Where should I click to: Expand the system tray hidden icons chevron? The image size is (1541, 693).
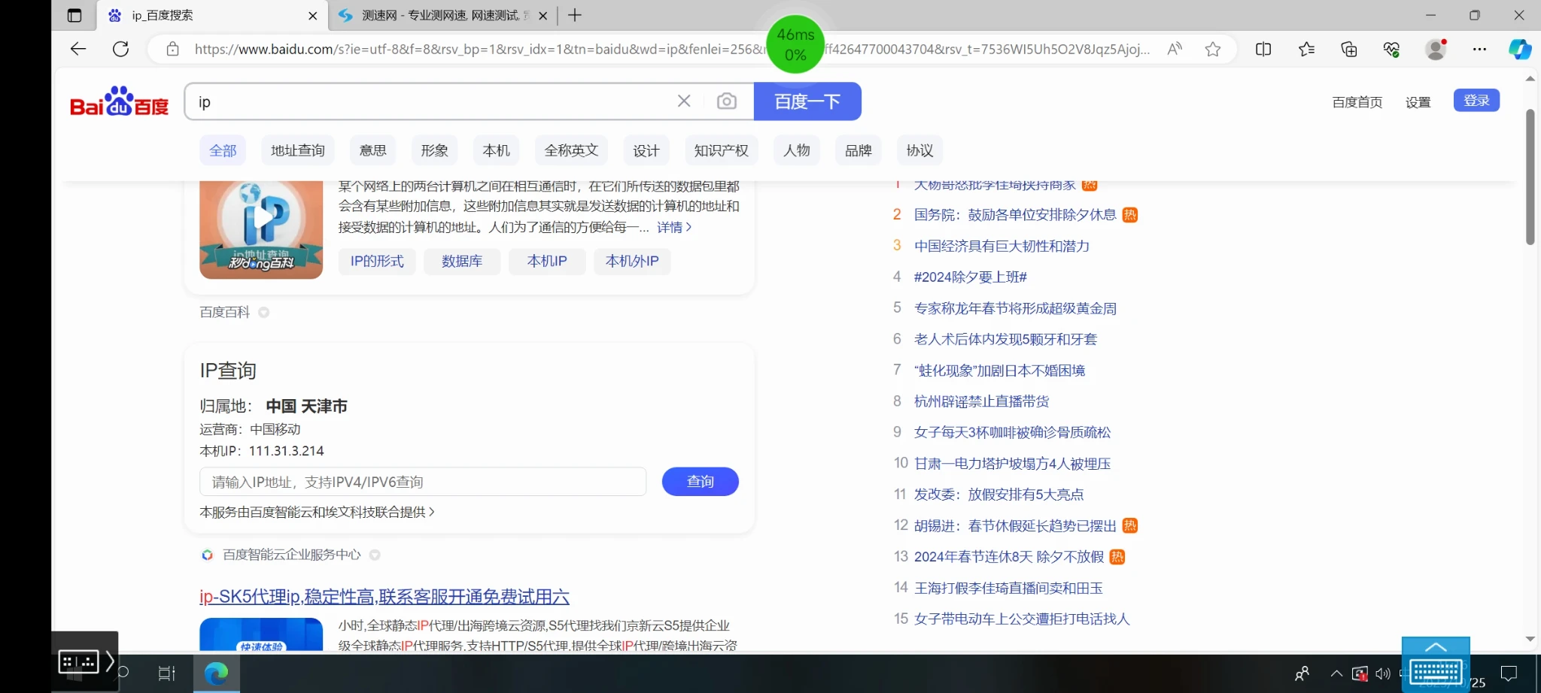pos(1336,673)
